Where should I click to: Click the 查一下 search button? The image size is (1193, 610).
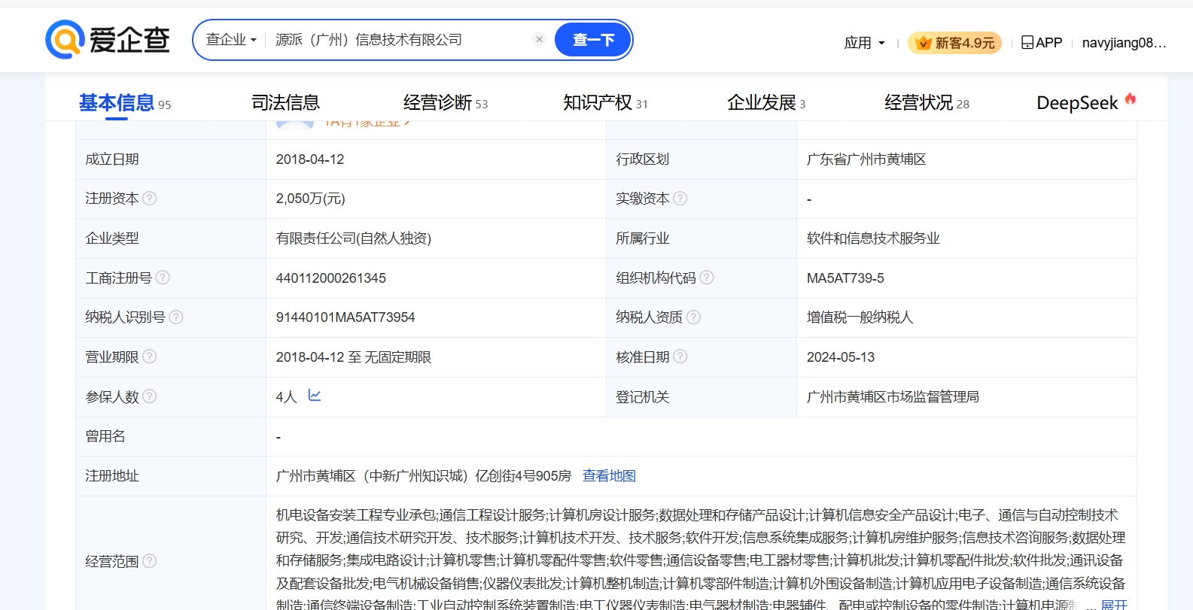(x=593, y=40)
